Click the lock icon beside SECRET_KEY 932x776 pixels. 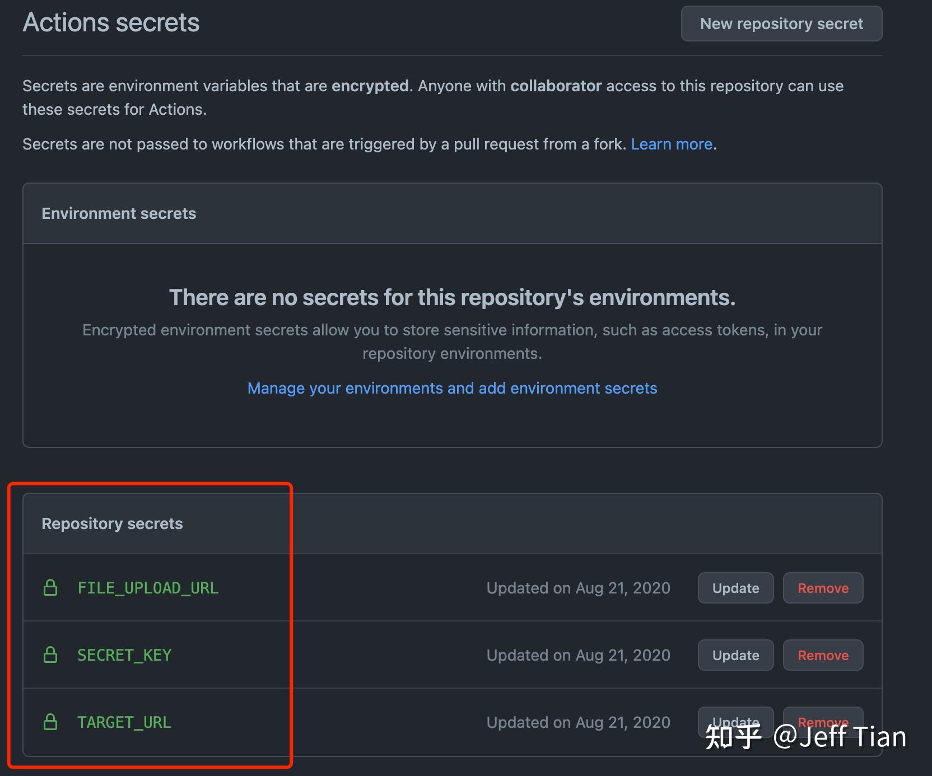(x=50, y=655)
